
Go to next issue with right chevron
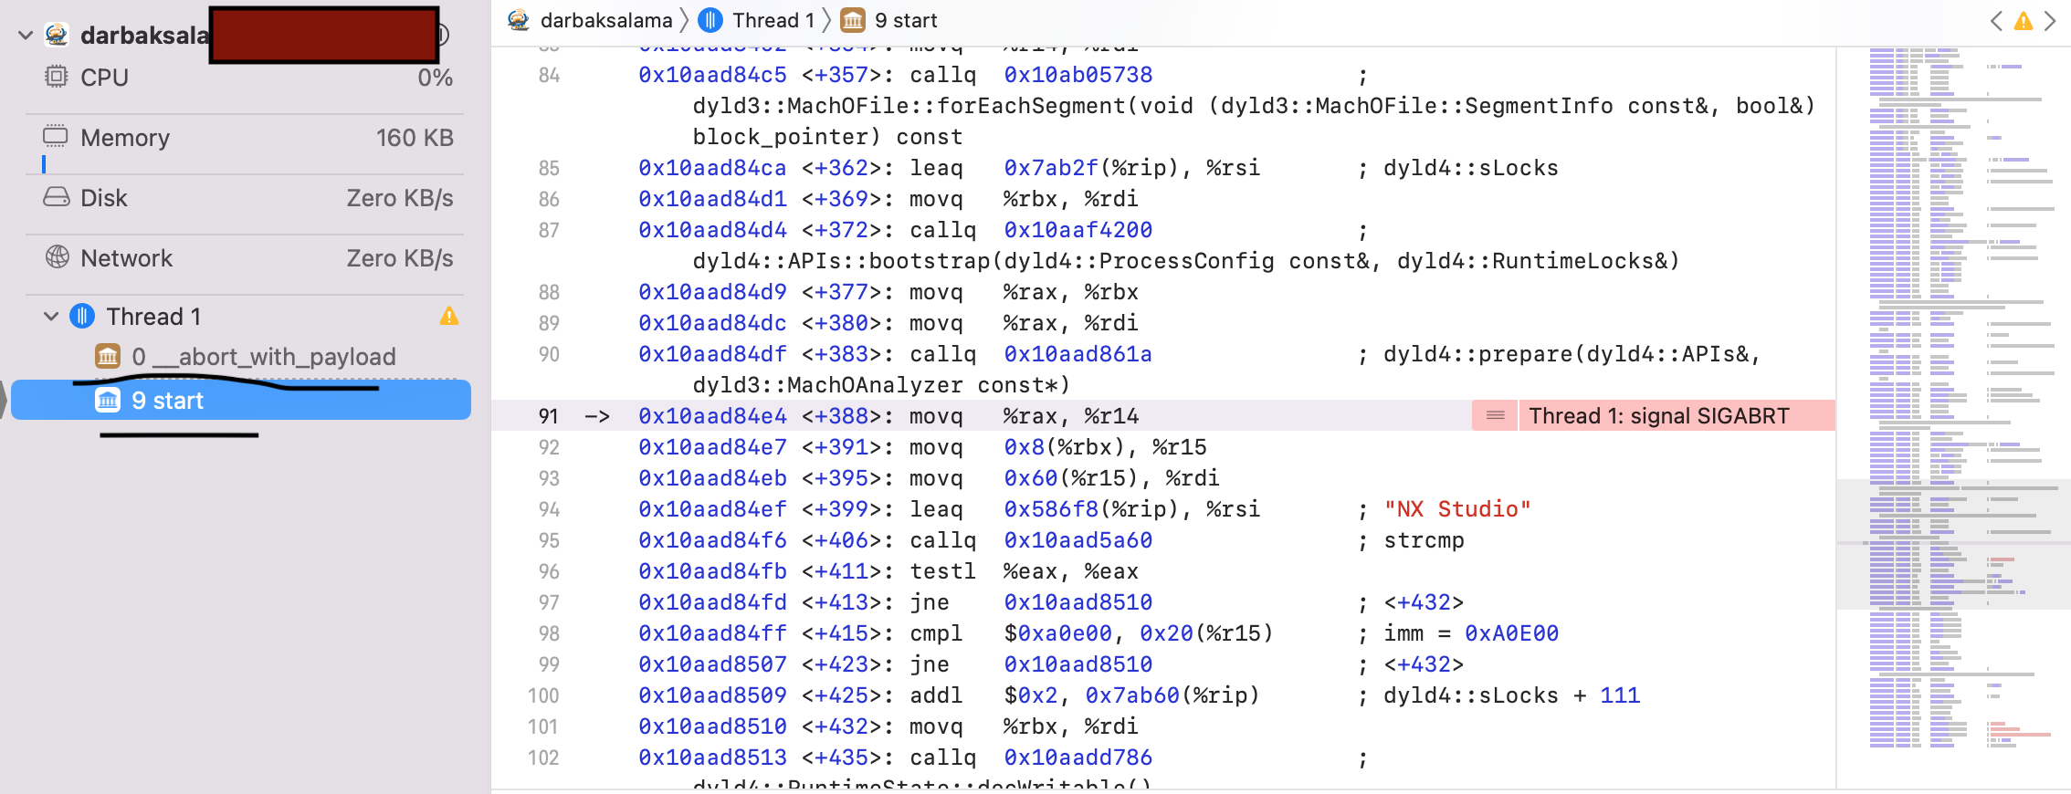2051,21
